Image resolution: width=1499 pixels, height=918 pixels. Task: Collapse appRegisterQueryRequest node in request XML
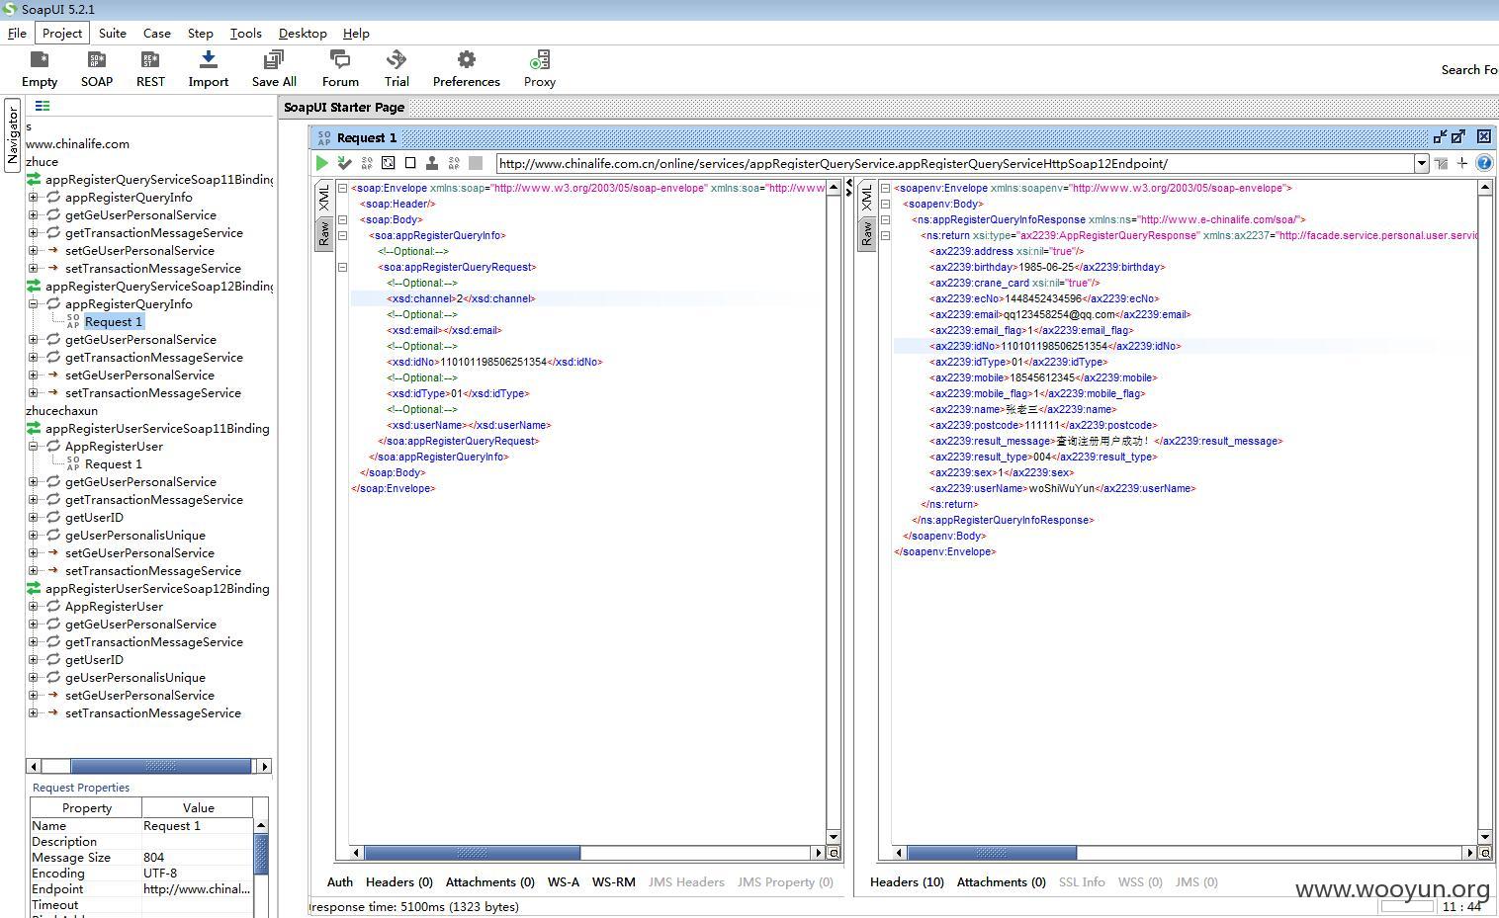[x=342, y=267]
